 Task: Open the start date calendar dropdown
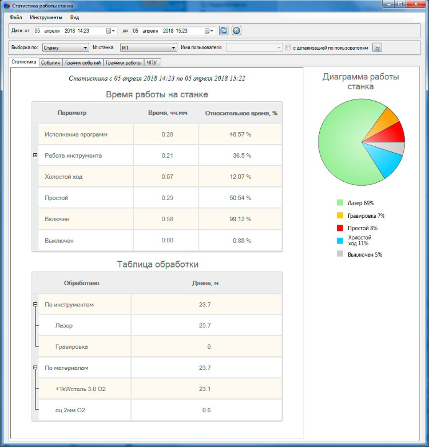click(x=110, y=31)
